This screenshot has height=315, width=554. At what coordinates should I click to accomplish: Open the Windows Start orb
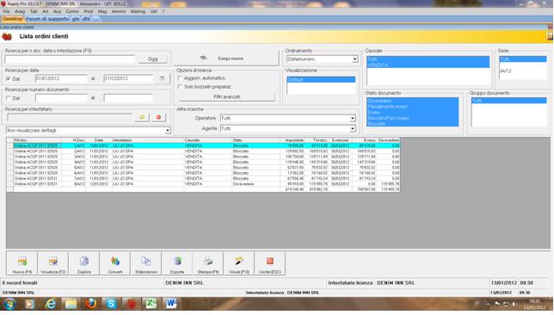[9, 304]
